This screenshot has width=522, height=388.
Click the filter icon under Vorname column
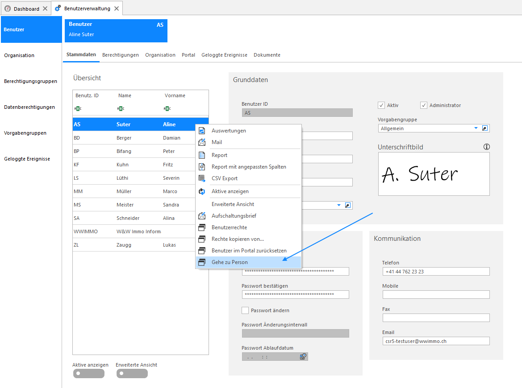pyautogui.click(x=167, y=108)
